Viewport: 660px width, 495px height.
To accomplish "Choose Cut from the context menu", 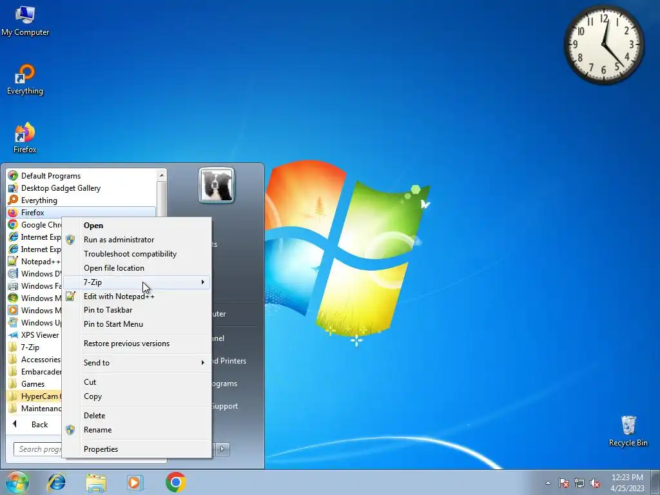I will (137, 382).
